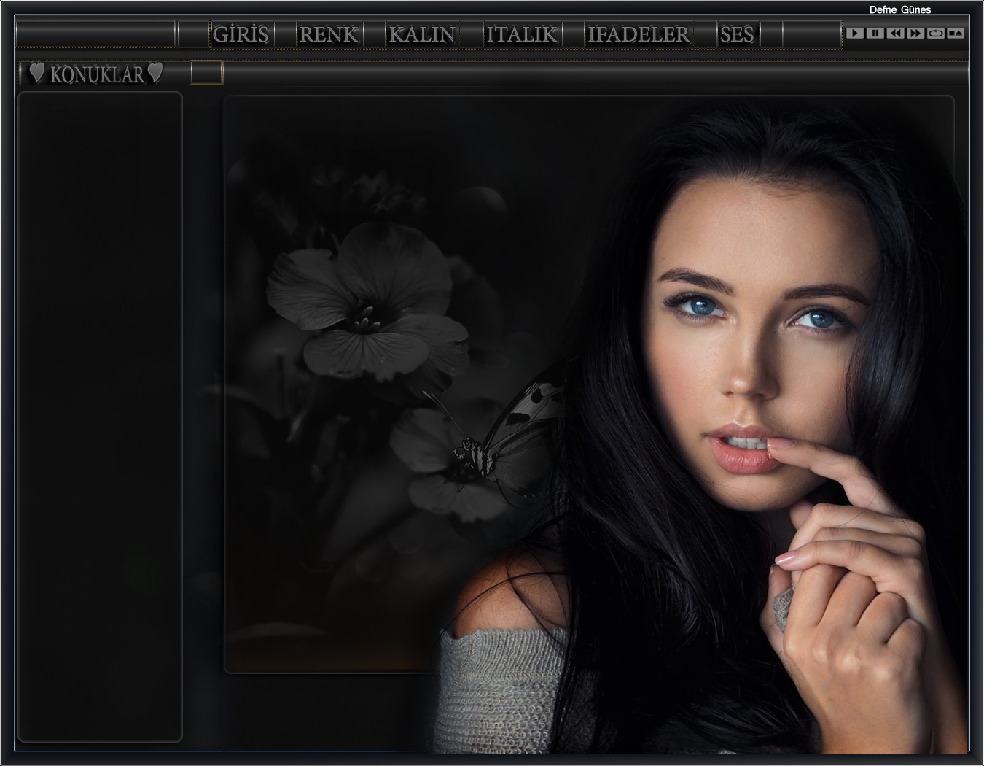Toggle ITALIK italic text
The height and width of the screenshot is (766, 984).
[522, 34]
